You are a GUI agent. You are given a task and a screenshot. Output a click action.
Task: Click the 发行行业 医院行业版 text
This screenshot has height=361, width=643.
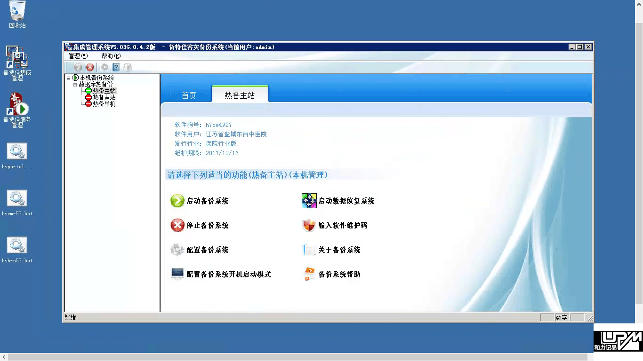206,143
